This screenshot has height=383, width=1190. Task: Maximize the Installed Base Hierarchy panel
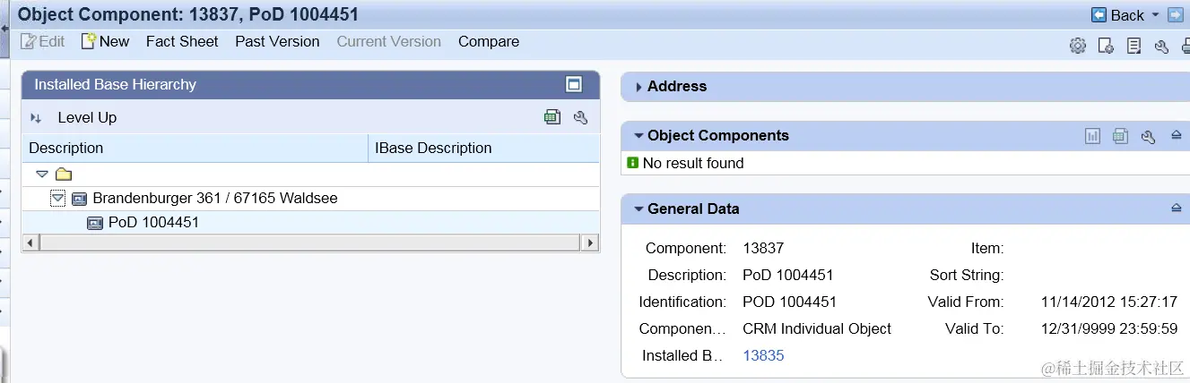click(574, 84)
